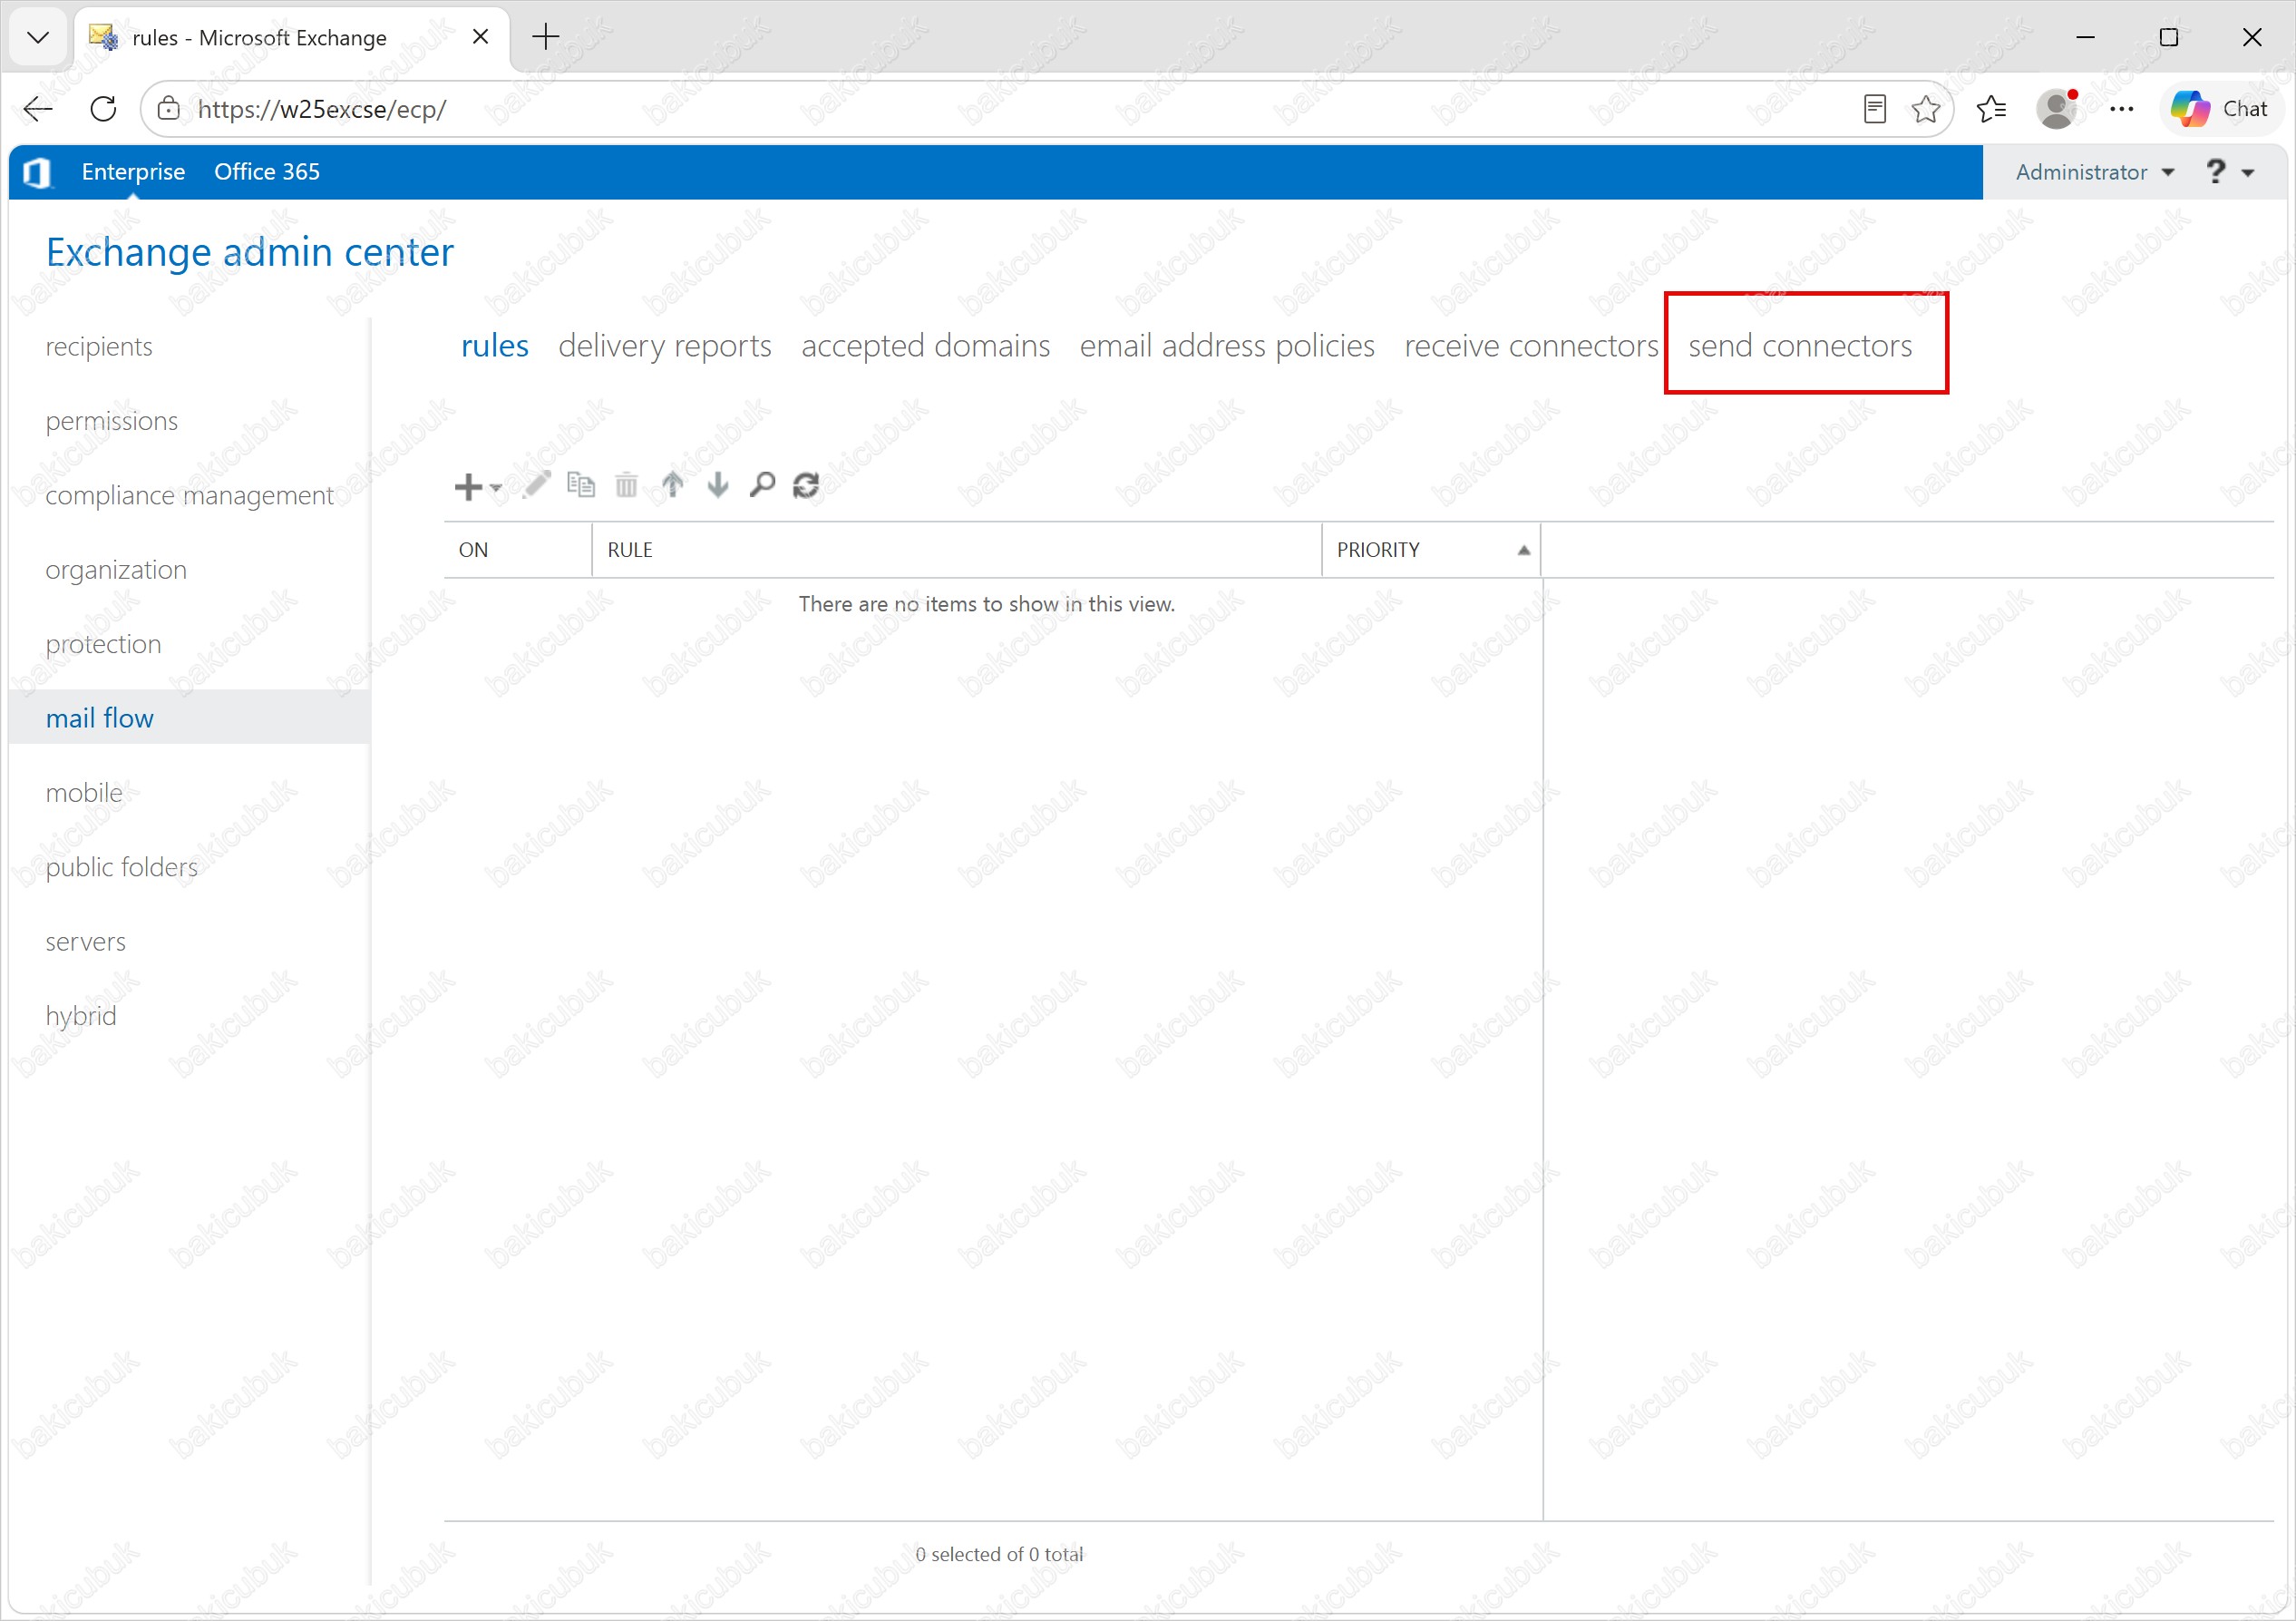Expand the Administrator account dropdown
Image resolution: width=2296 pixels, height=1621 pixels.
pos(2095,172)
